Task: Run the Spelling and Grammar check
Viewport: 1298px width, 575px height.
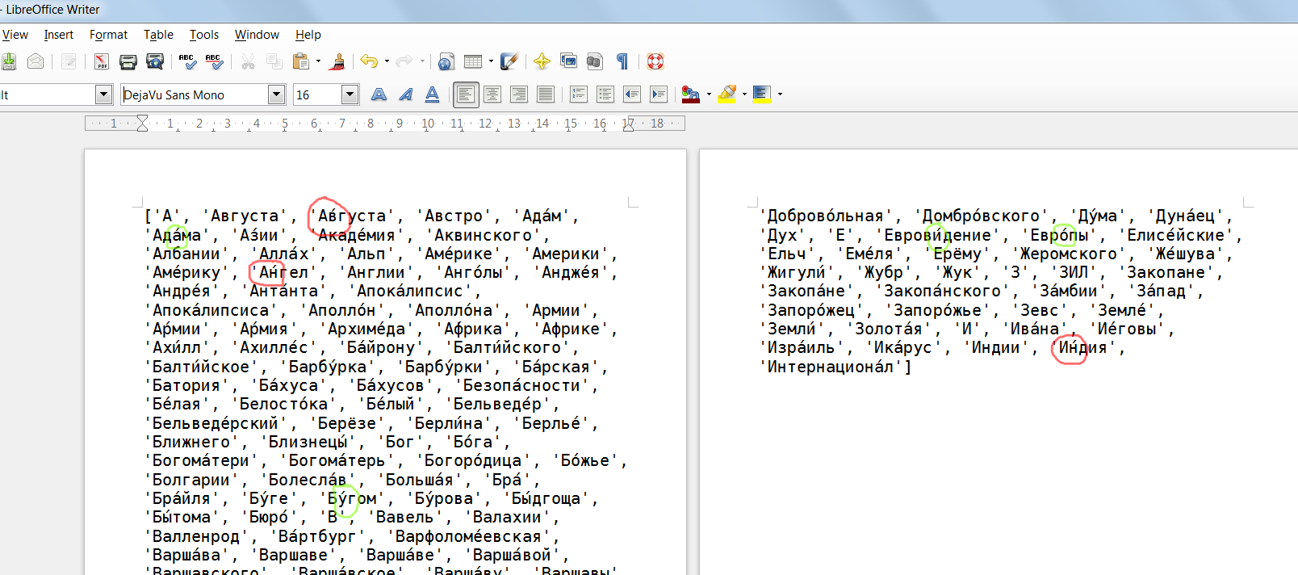Action: tap(187, 61)
